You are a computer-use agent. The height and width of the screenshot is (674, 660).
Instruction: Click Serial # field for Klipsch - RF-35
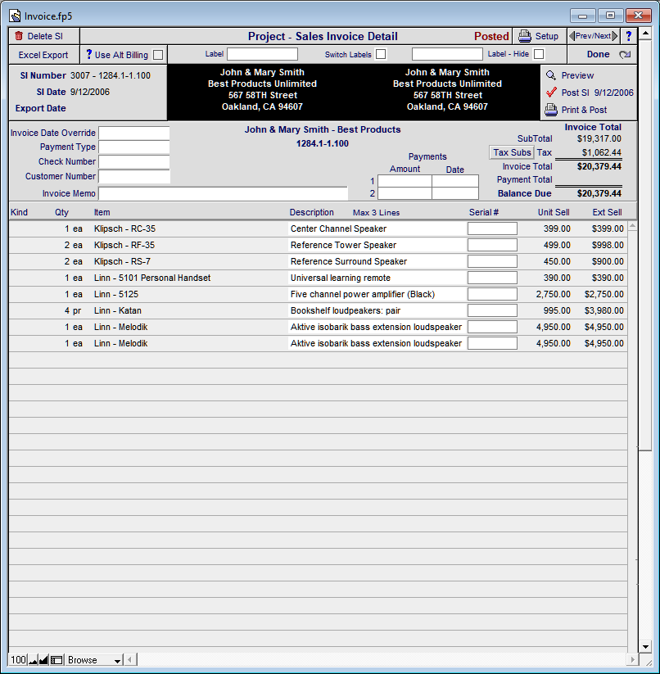click(x=492, y=245)
